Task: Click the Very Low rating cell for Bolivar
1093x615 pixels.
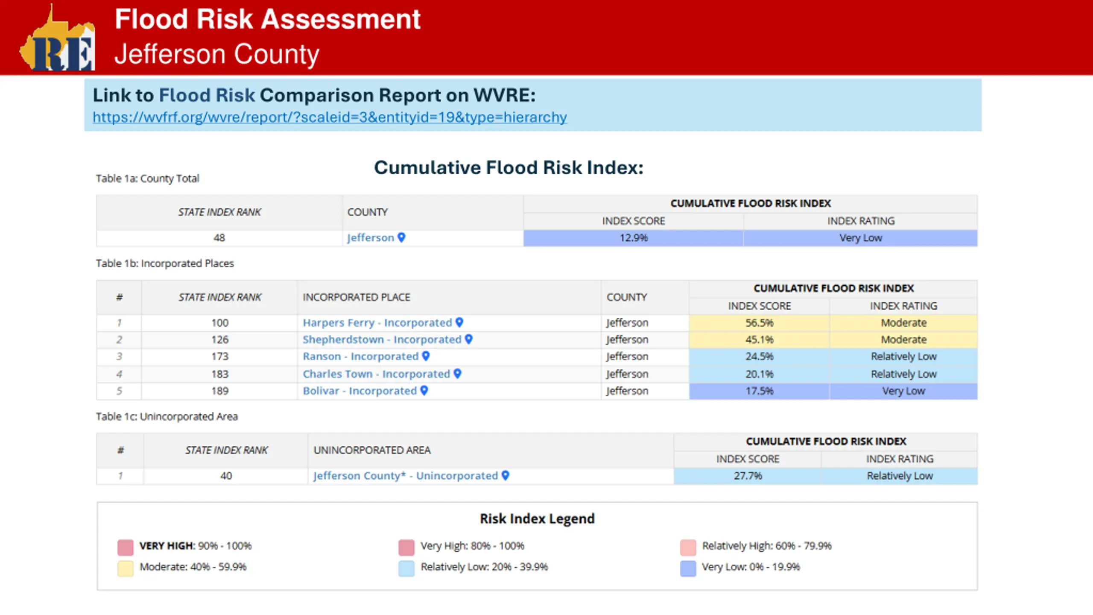Action: pyautogui.click(x=903, y=391)
